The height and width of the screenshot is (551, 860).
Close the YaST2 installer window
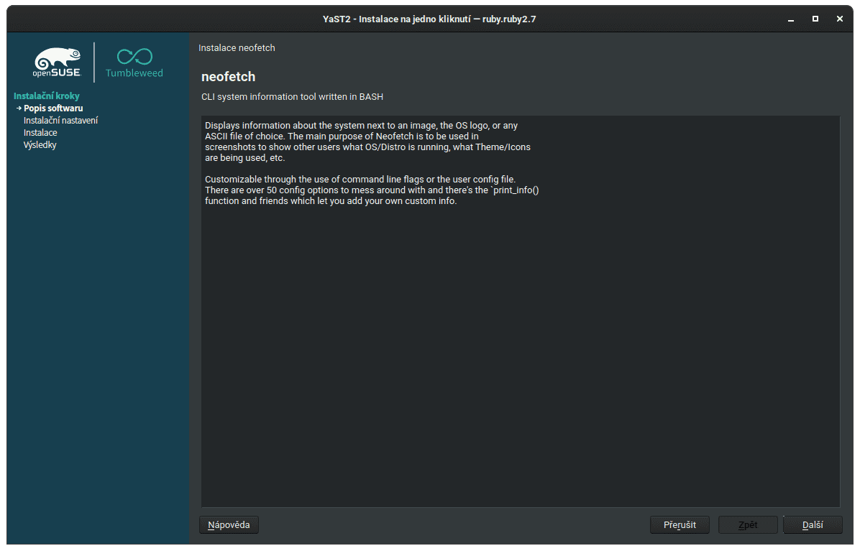(x=839, y=19)
